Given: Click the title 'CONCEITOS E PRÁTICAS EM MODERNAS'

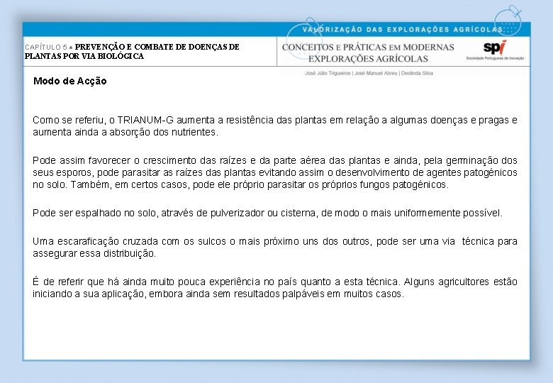Looking at the screenshot, I should (368, 48).
